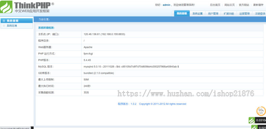Viewport: 266px width, 129px height.
Task: Collapse the 我的面板 sidebar expander icon
Action: 4,21
